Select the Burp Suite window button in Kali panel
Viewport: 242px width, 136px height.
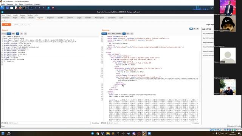click(48, 8)
